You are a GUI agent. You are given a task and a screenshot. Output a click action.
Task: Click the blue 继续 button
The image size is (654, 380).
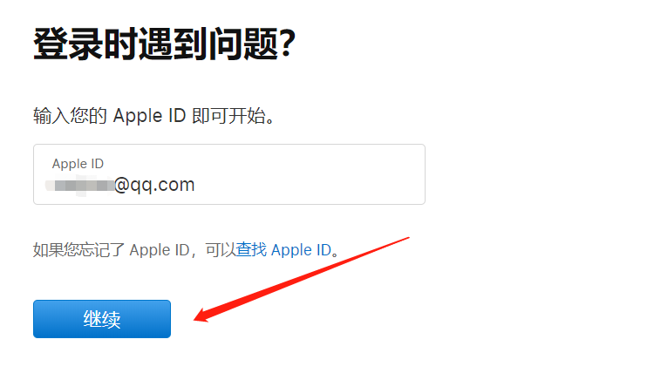[x=102, y=319]
